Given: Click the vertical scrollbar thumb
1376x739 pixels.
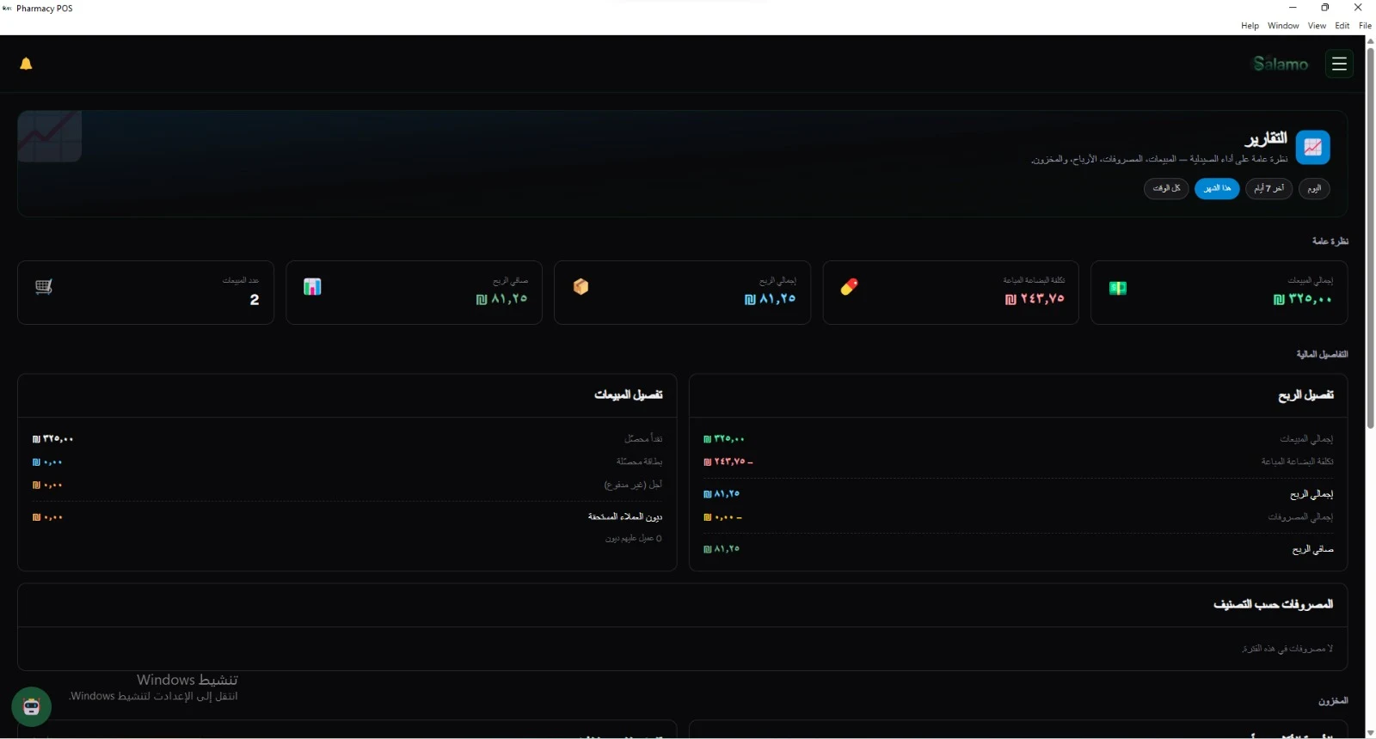Looking at the screenshot, I should [x=1371, y=237].
